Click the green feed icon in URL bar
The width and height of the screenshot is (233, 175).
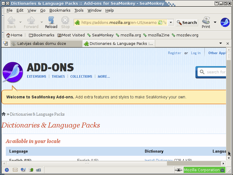click(160, 22)
